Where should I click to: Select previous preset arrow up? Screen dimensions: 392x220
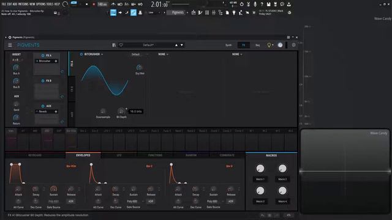pyautogui.click(x=176, y=45)
